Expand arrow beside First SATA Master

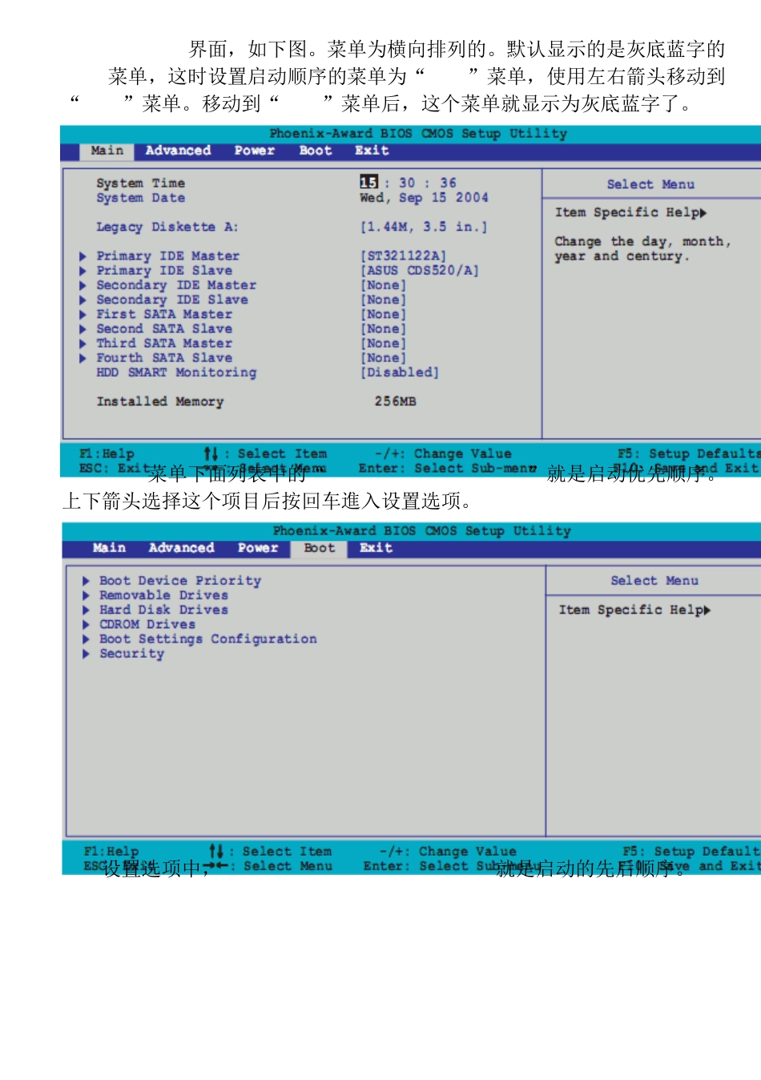(83, 315)
